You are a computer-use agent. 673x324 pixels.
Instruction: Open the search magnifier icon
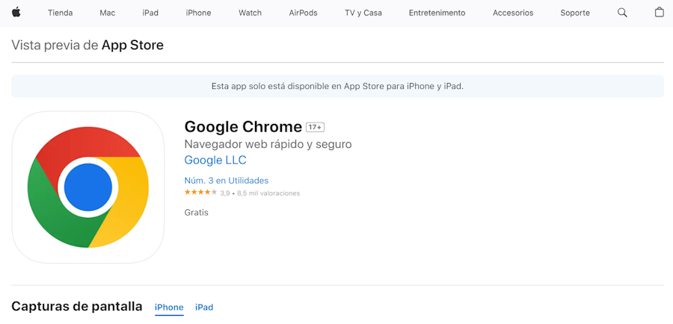coord(622,13)
